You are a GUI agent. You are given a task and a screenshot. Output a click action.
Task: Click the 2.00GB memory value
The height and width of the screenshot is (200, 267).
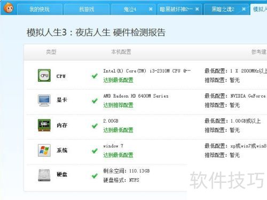111,121
